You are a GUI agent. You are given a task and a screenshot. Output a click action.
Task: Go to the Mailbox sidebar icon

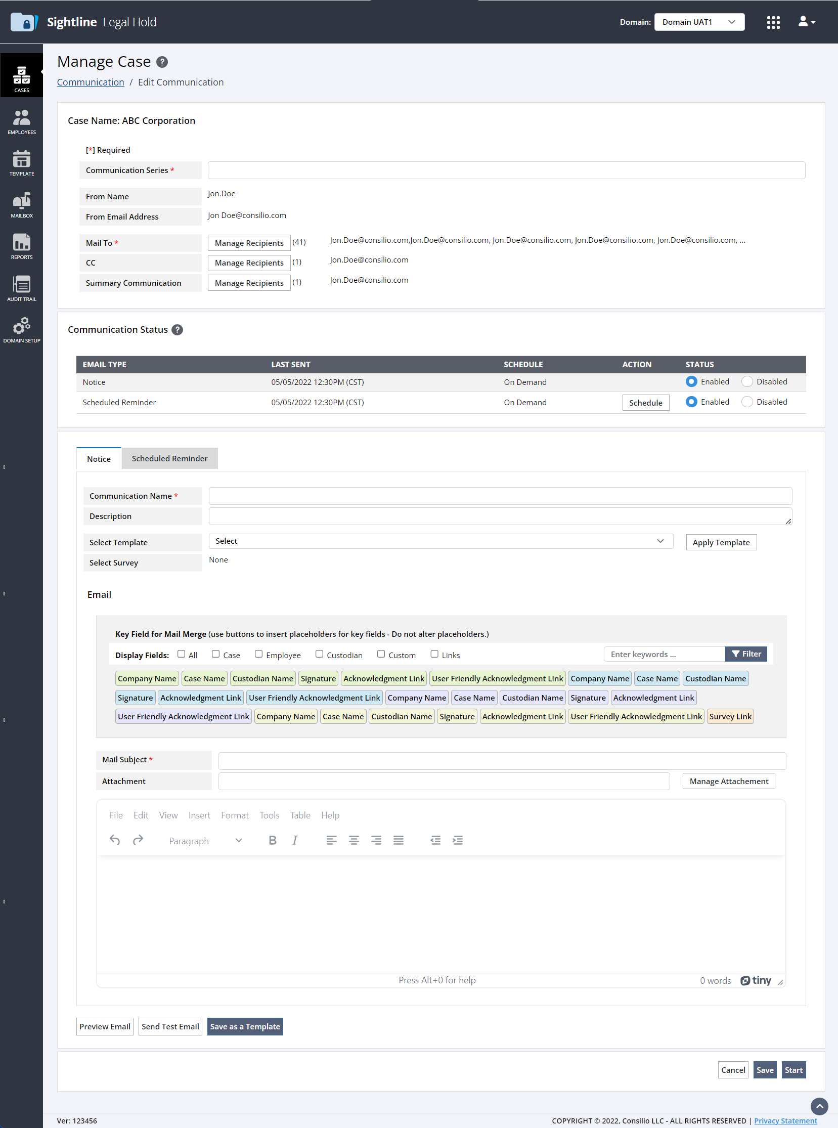pos(21,205)
